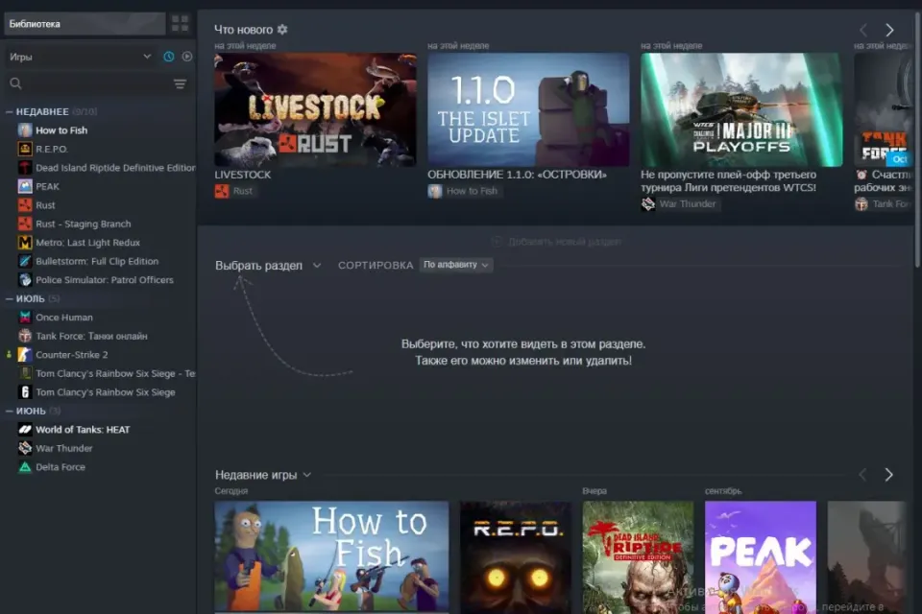The image size is (922, 614).
Task: Open the LIVESTOCK news title
Action: [243, 175]
